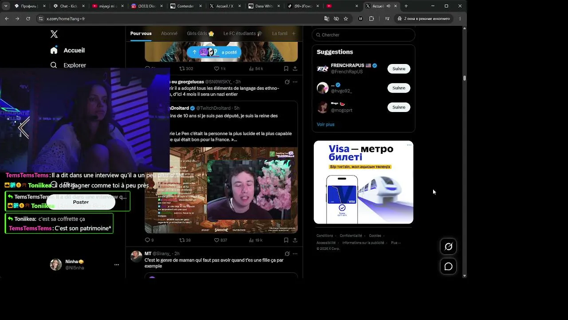This screenshot has width=568, height=320.
Task: Open the @TwitchDroitard handle in quoted post
Action: [213, 108]
